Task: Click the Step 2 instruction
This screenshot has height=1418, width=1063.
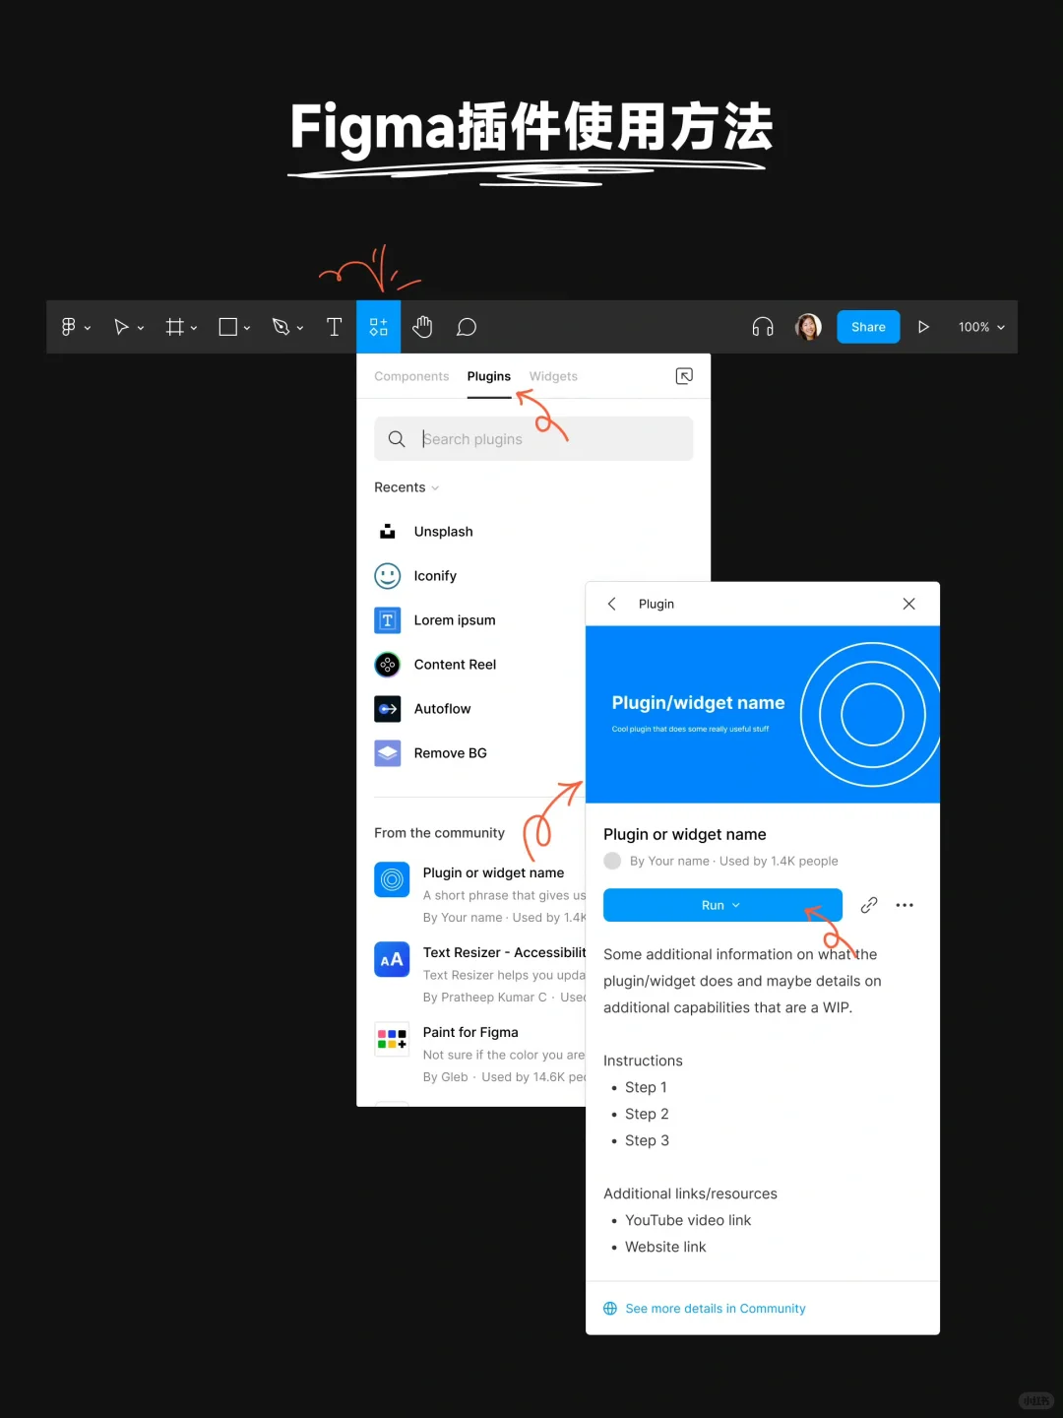Action: click(647, 1114)
